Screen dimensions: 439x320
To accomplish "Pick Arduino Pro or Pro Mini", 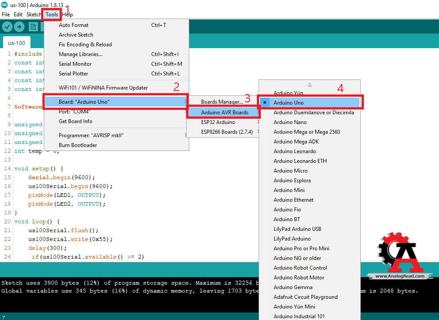I will [x=309, y=248].
